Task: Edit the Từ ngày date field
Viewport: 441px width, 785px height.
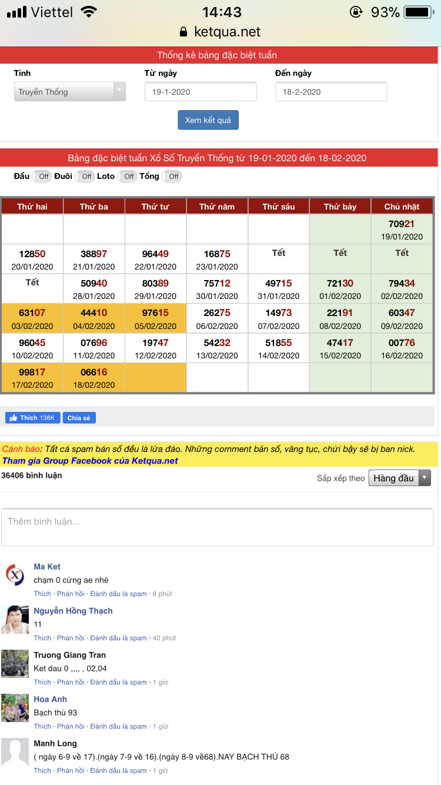Action: pyautogui.click(x=201, y=92)
